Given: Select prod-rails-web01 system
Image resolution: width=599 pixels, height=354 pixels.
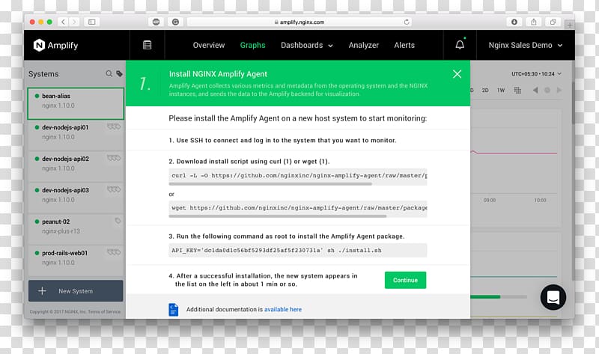Looking at the screenshot, I should 76,260.
